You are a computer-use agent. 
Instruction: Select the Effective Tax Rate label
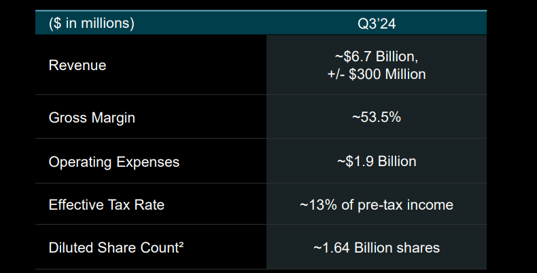point(107,204)
